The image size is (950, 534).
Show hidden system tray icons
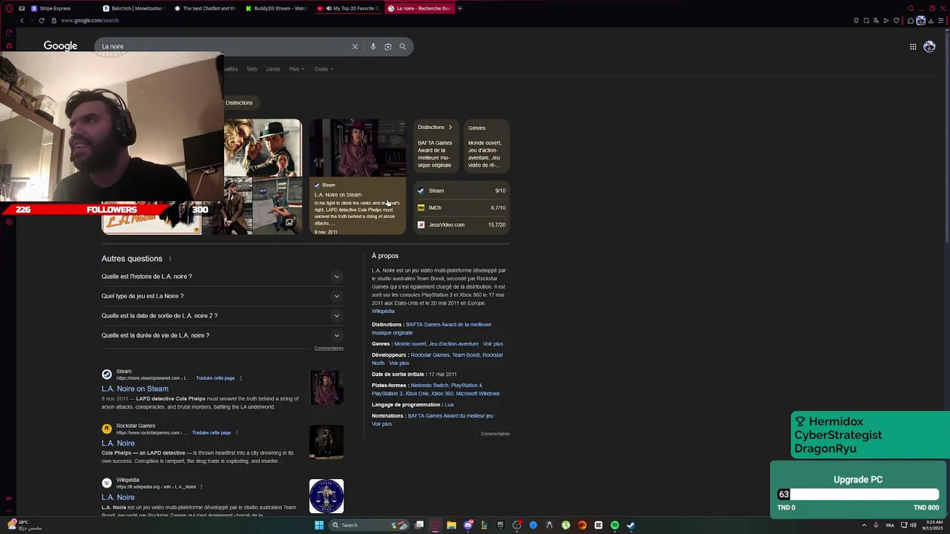coord(864,525)
